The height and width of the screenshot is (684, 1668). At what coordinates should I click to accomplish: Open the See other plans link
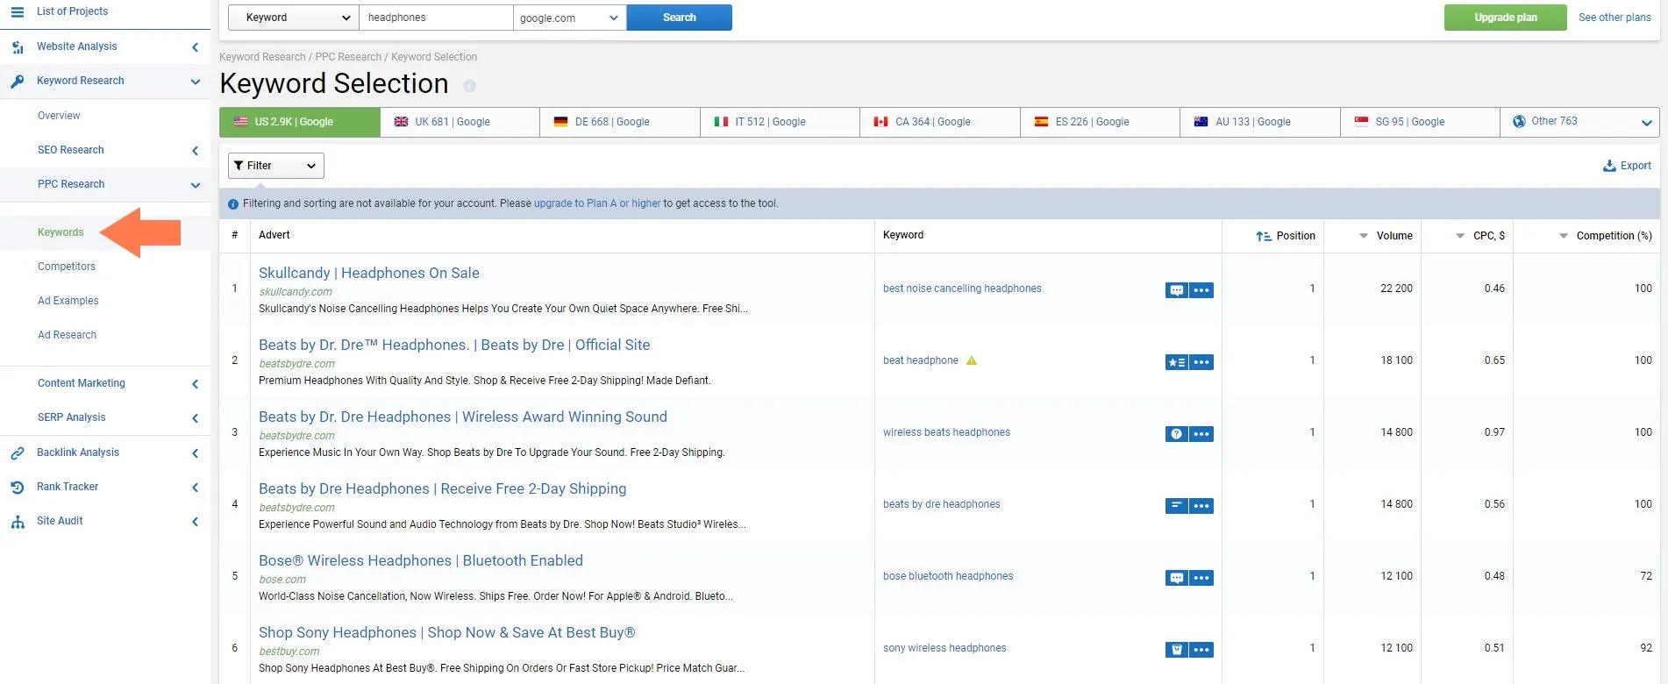pos(1615,18)
